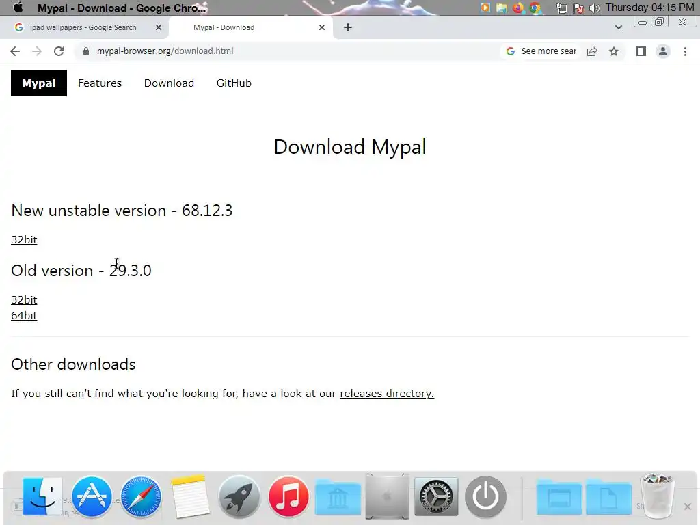The height and width of the screenshot is (525, 700).
Task: Click the volume speaker icon
Action: click(594, 8)
